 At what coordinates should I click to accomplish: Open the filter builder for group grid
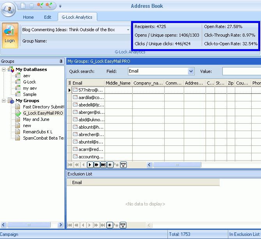coord(123,165)
